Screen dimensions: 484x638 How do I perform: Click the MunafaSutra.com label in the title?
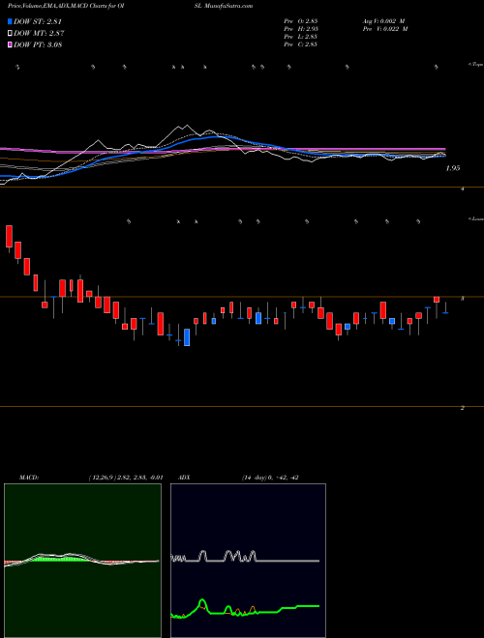(230, 6)
